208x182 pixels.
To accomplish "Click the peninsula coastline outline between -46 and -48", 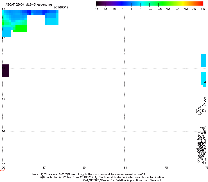I will pyautogui.click(x=201, y=109).
